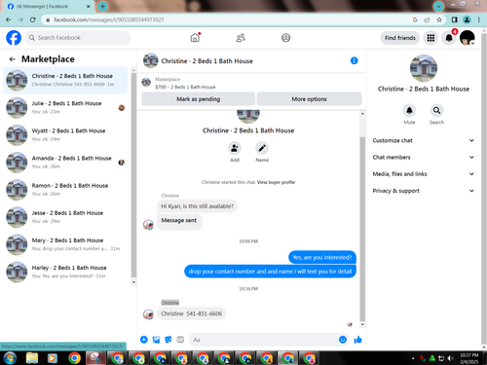Open media player icon in taskbar
The height and width of the screenshot is (365, 487).
tap(52, 358)
